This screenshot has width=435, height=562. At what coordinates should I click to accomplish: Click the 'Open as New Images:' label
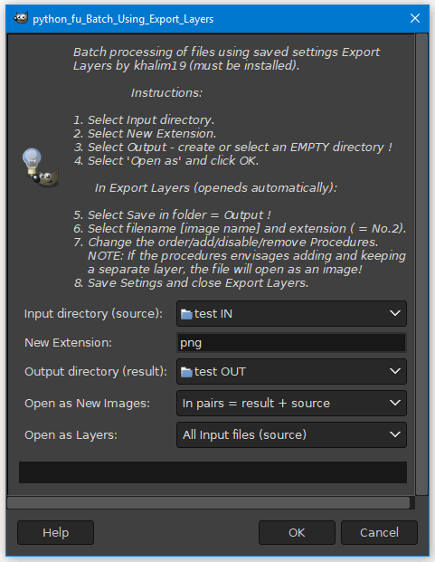pyautogui.click(x=87, y=404)
